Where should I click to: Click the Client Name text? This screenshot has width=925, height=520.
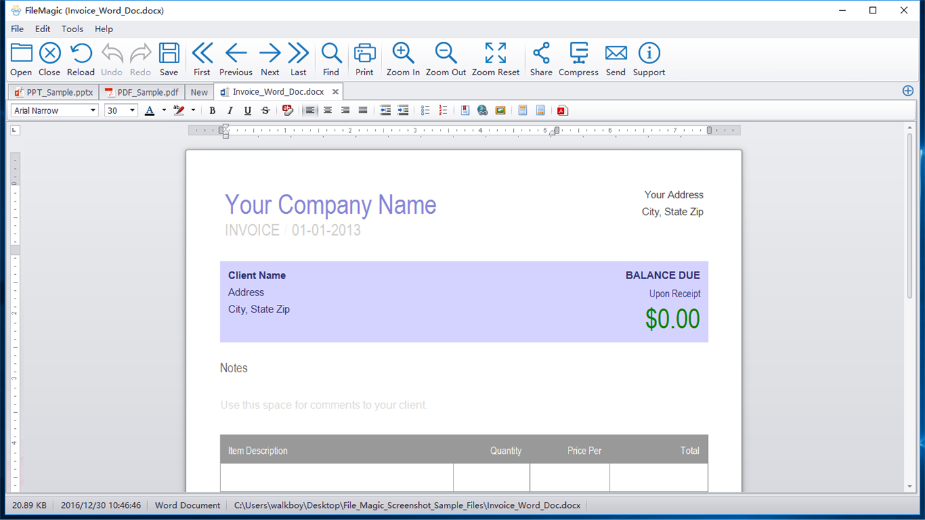pos(257,275)
